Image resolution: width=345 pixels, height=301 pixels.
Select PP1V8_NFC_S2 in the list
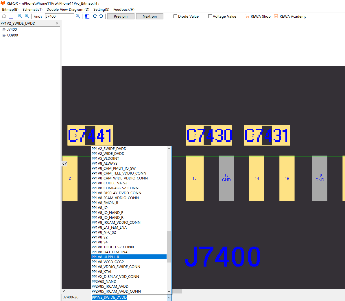pyautogui.click(x=129, y=232)
